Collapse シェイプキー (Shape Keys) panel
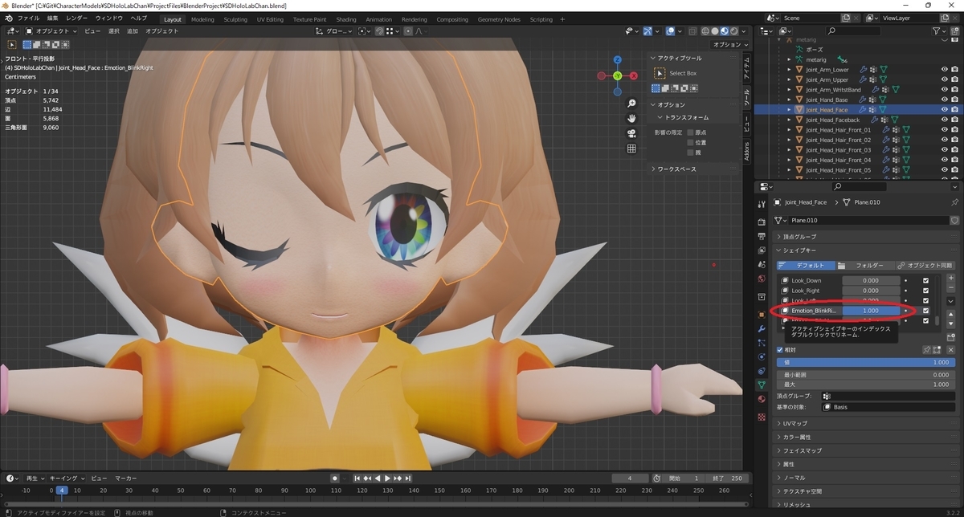 tap(868, 250)
